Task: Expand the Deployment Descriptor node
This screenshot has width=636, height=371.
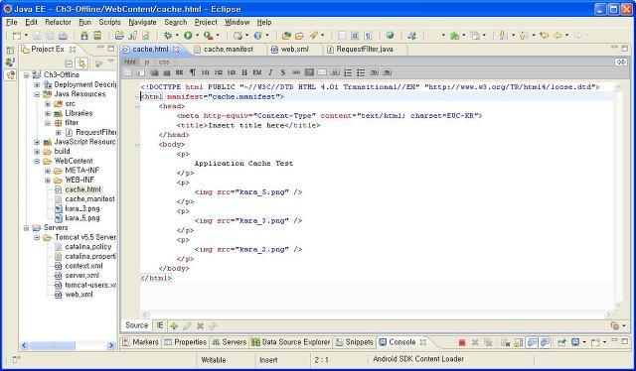Action: pyautogui.click(x=37, y=84)
